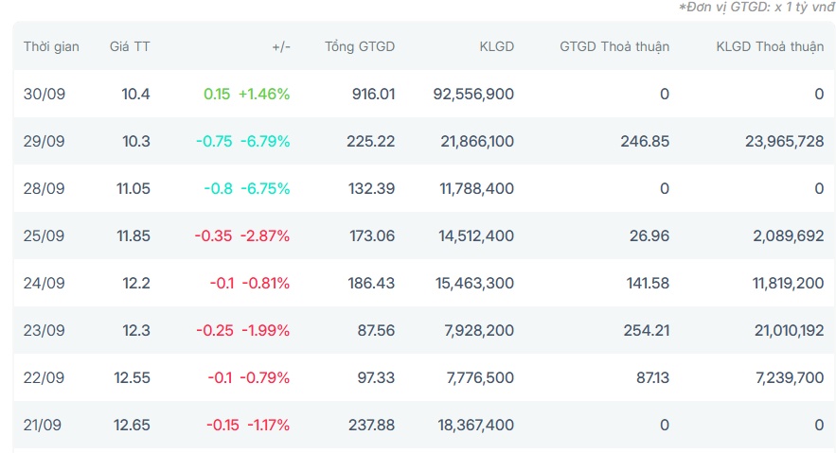Click the 'KLGD' column header
This screenshot has width=836, height=453.
[x=496, y=47]
